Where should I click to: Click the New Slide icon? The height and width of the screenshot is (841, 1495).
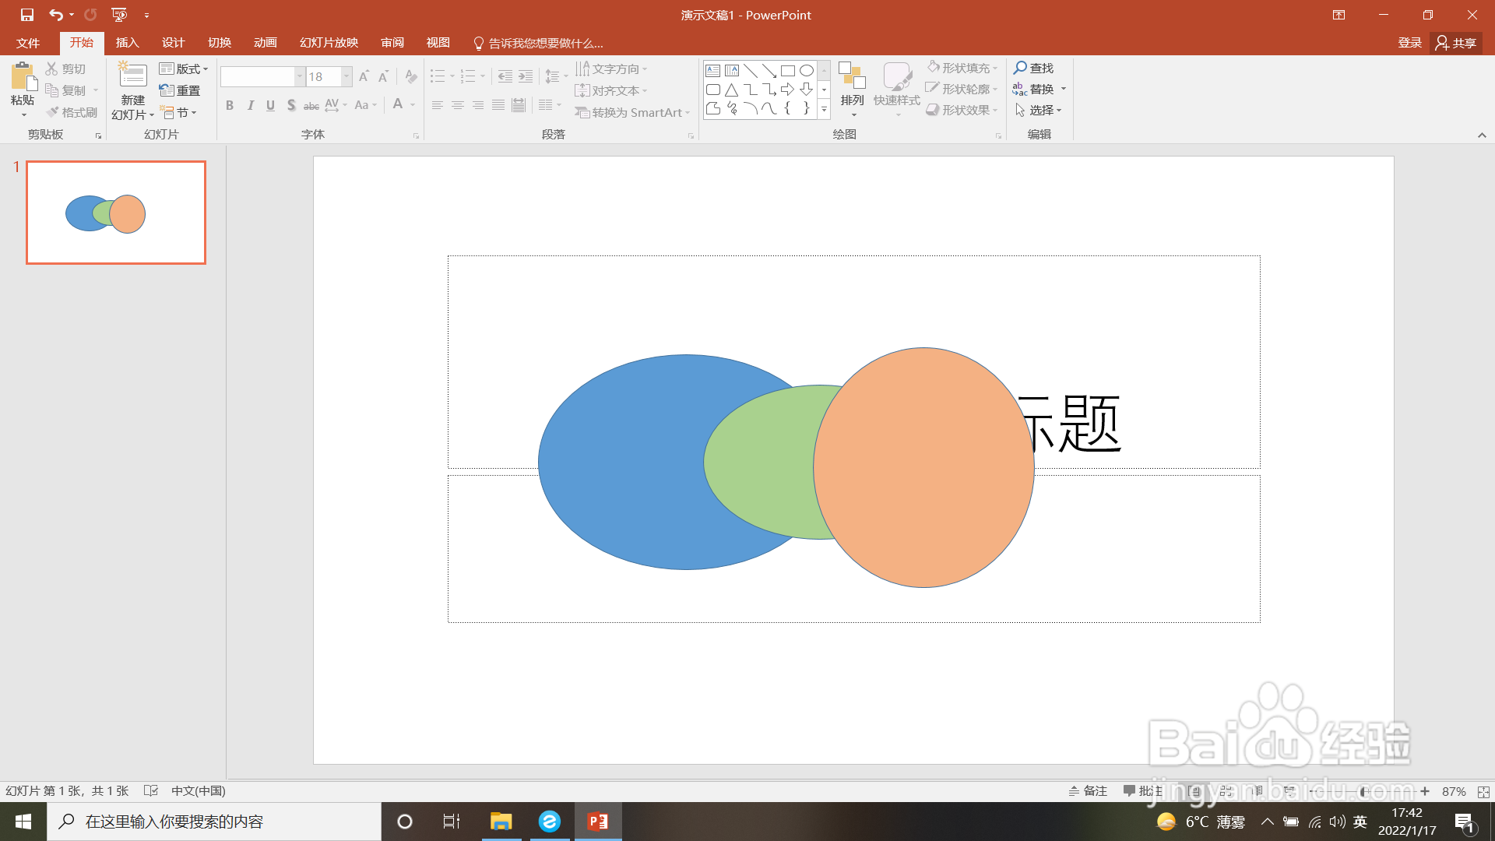[x=132, y=76]
